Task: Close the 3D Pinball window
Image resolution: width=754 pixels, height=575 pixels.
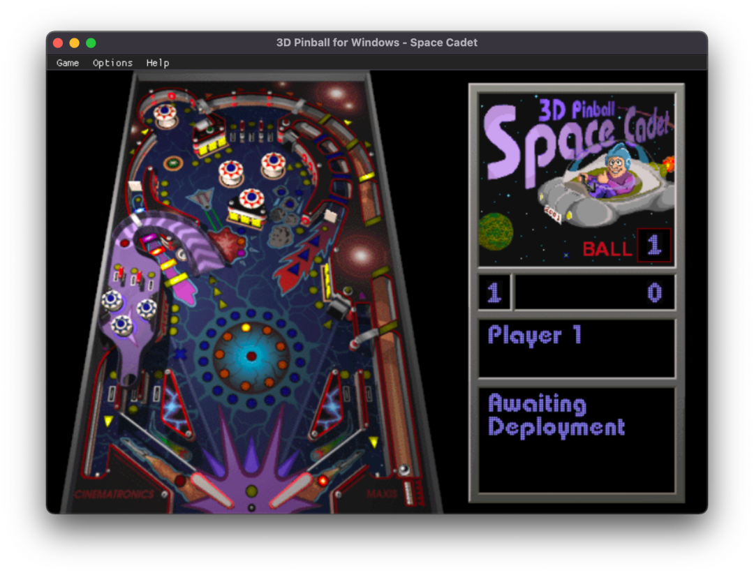Action: [x=58, y=43]
